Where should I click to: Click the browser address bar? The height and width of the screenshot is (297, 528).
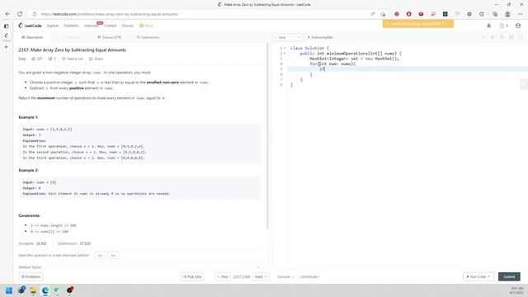tap(202, 14)
